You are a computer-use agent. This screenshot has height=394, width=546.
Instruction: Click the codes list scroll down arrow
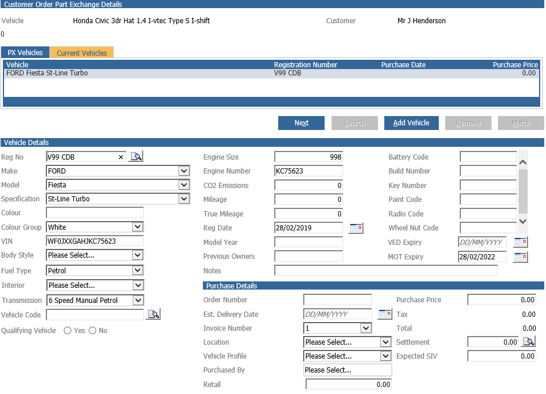point(523,221)
